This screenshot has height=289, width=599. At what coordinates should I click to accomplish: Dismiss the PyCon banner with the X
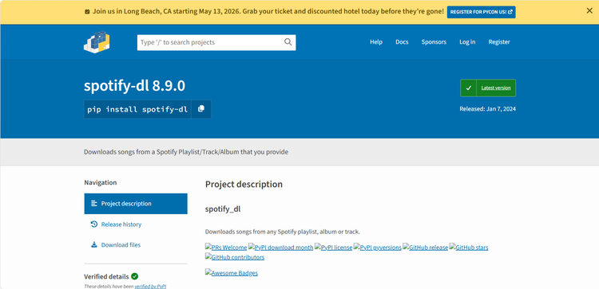point(589,11)
